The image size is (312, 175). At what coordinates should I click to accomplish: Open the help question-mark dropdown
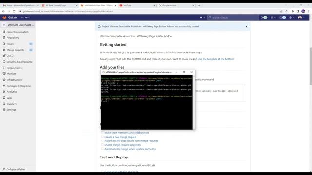292,17
